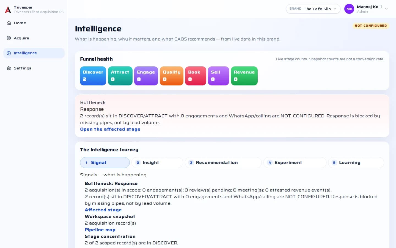The width and height of the screenshot is (396, 248).
Task: Open the Pipeline map link
Action: 100,230
